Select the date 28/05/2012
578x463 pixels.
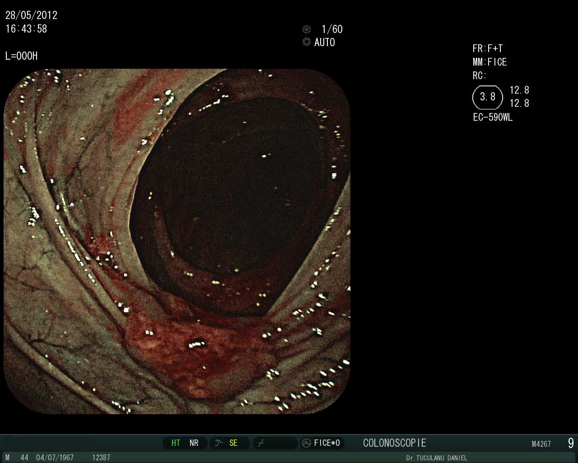click(x=32, y=15)
